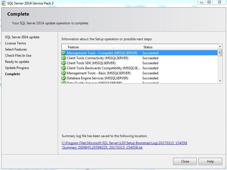
Task: Close the setup wizard with the Close button
Action: (185, 161)
